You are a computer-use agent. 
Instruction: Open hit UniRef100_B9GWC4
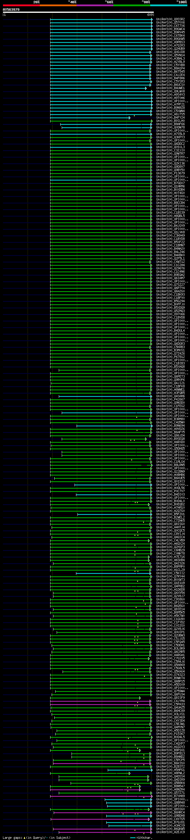pos(170,29)
